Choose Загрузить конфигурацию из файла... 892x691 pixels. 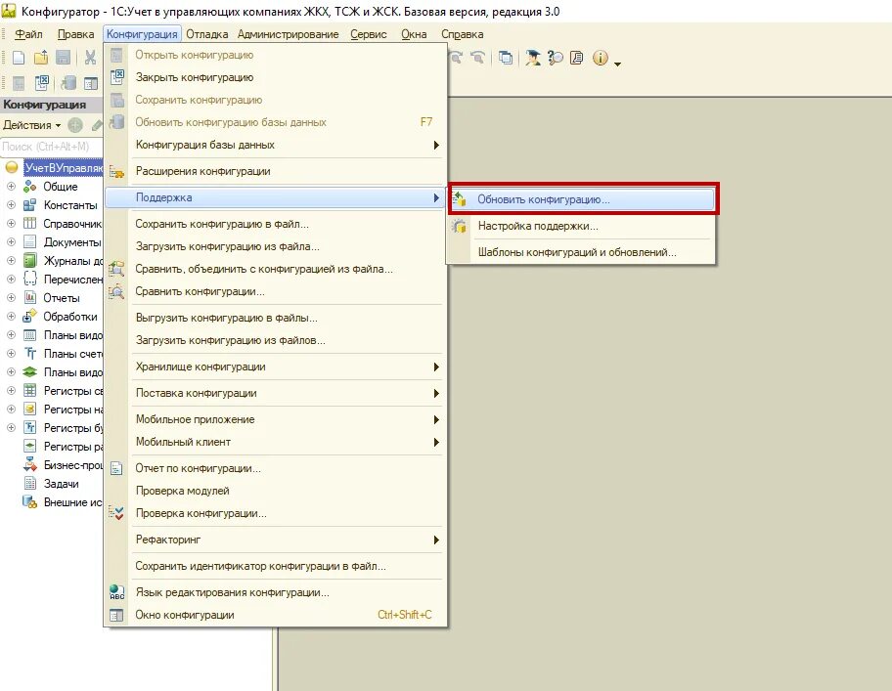(x=275, y=246)
